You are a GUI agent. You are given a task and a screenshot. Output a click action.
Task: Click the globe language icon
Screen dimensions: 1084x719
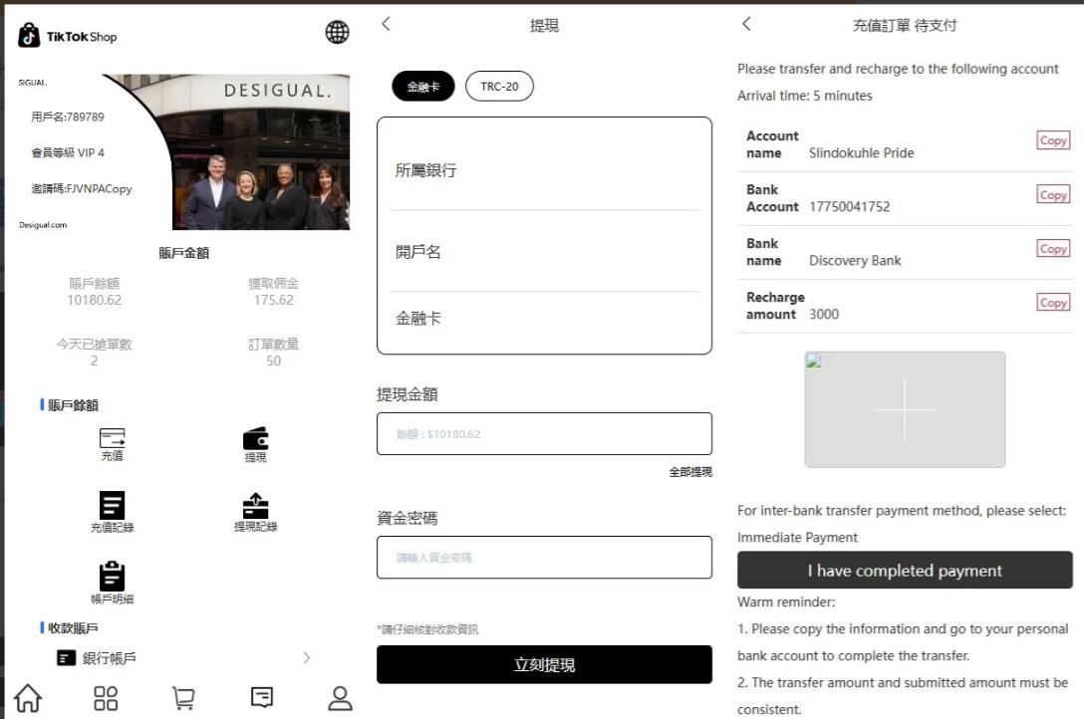tap(338, 33)
